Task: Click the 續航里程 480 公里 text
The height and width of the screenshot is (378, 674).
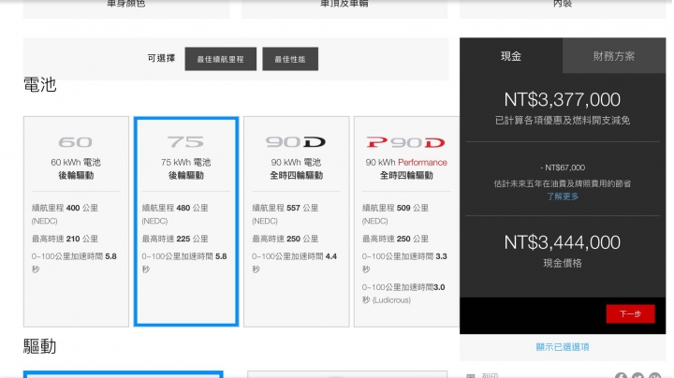Action: tap(175, 208)
